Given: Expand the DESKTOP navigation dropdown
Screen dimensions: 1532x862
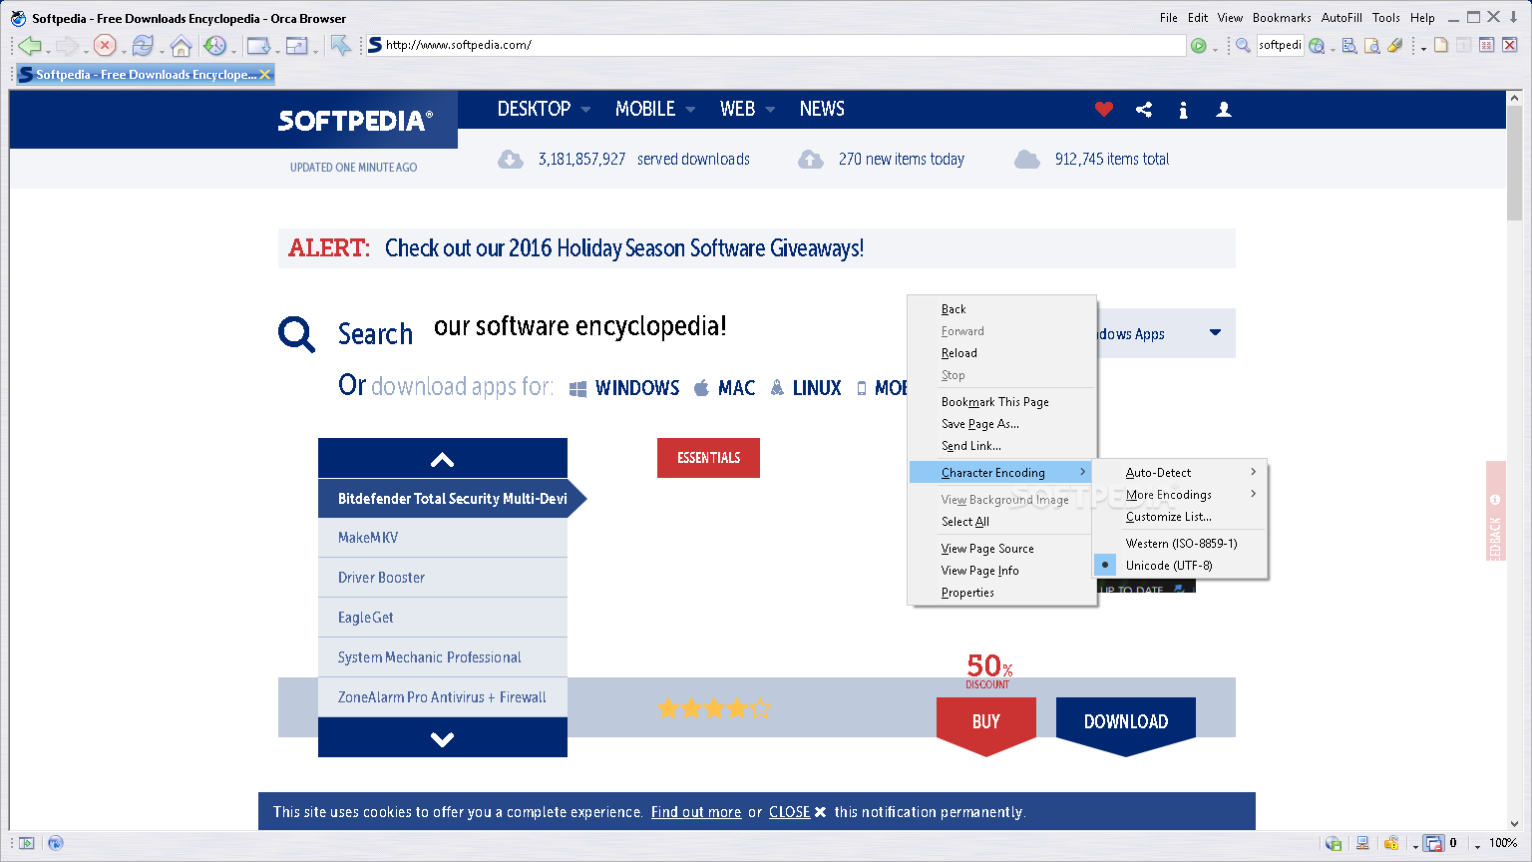Looking at the screenshot, I should 585,110.
